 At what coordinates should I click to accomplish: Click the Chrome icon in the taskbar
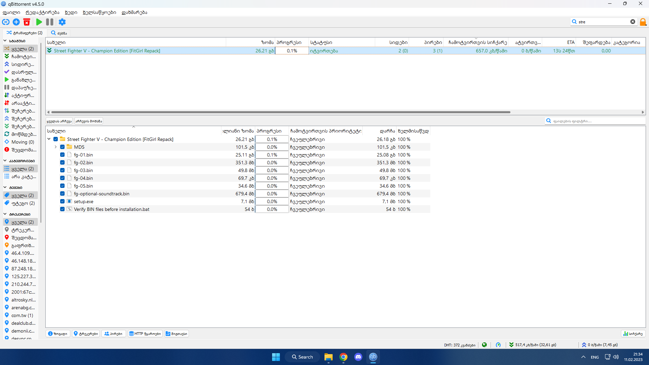[343, 357]
